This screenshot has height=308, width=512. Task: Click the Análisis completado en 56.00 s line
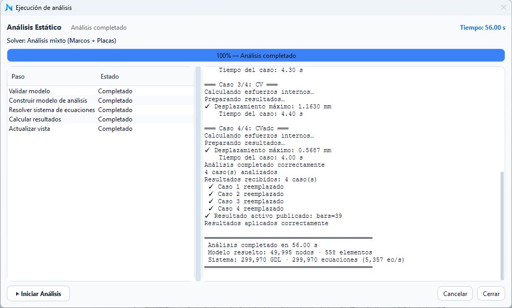[x=263, y=245]
